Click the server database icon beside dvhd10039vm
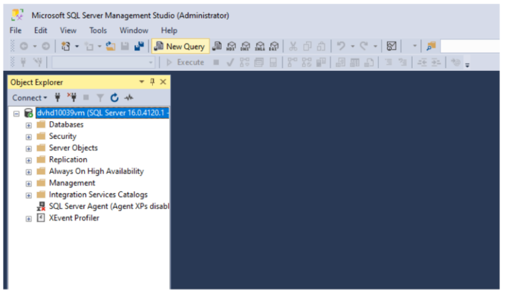The height and width of the screenshot is (296, 508). coord(28,113)
